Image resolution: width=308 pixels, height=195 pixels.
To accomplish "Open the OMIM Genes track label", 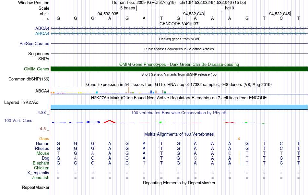I will tap(37, 69).
